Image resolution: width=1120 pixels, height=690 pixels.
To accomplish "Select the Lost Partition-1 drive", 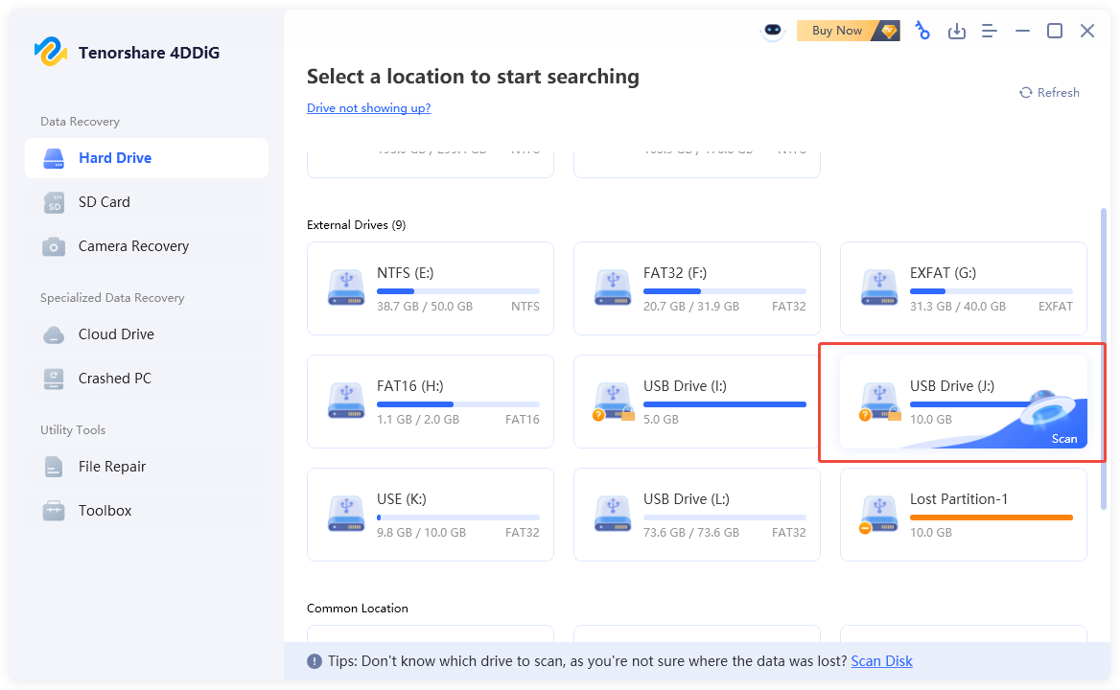I will pos(963,515).
